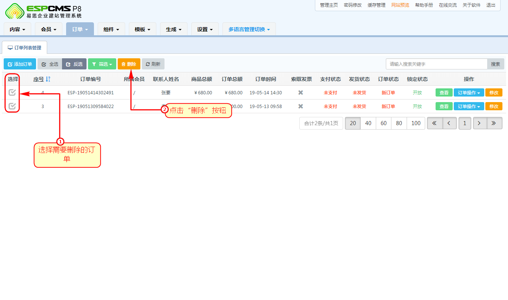Click order time 19-05-14 14:30
This screenshot has height=300, width=508.
pos(266,92)
